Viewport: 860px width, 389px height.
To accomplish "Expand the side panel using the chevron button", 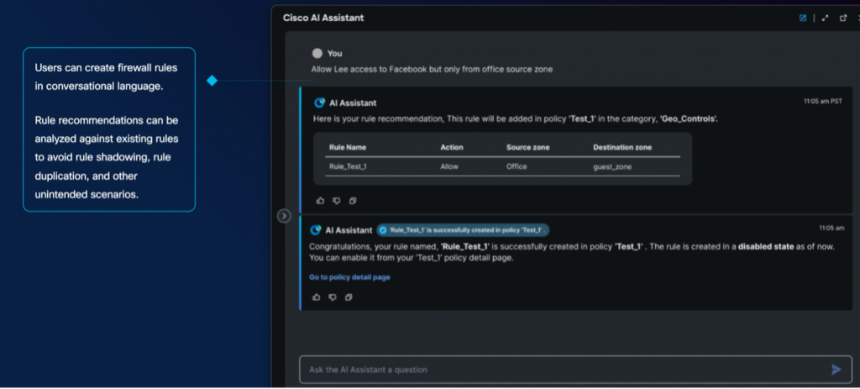I will [x=284, y=216].
